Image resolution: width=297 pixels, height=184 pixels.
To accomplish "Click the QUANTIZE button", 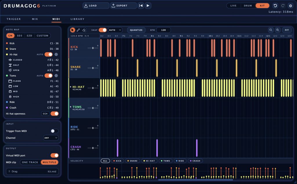I will (x=136, y=30).
